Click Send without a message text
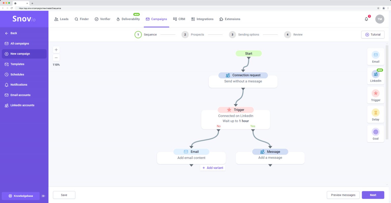 [x=243, y=81]
